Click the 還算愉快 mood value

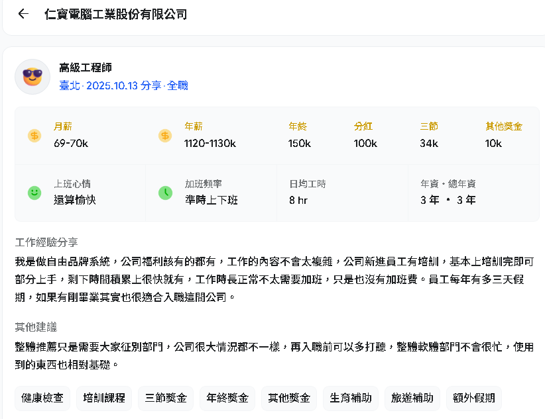pyautogui.click(x=75, y=200)
